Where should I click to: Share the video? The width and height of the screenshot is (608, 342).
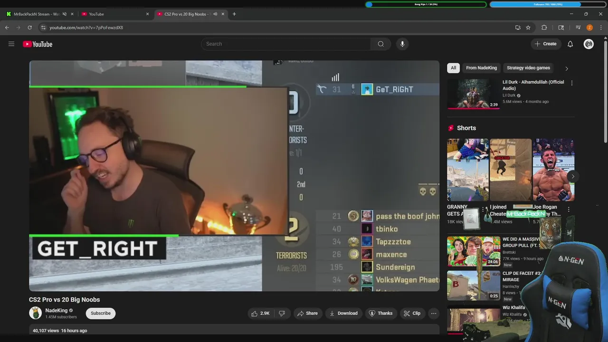(307, 313)
